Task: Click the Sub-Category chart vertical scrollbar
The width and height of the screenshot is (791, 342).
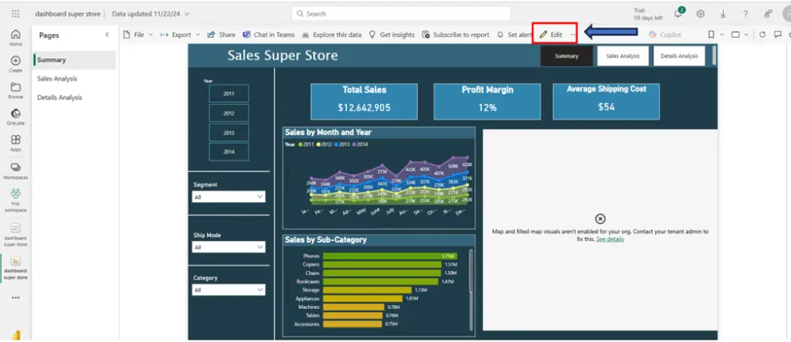Action: pos(471,270)
